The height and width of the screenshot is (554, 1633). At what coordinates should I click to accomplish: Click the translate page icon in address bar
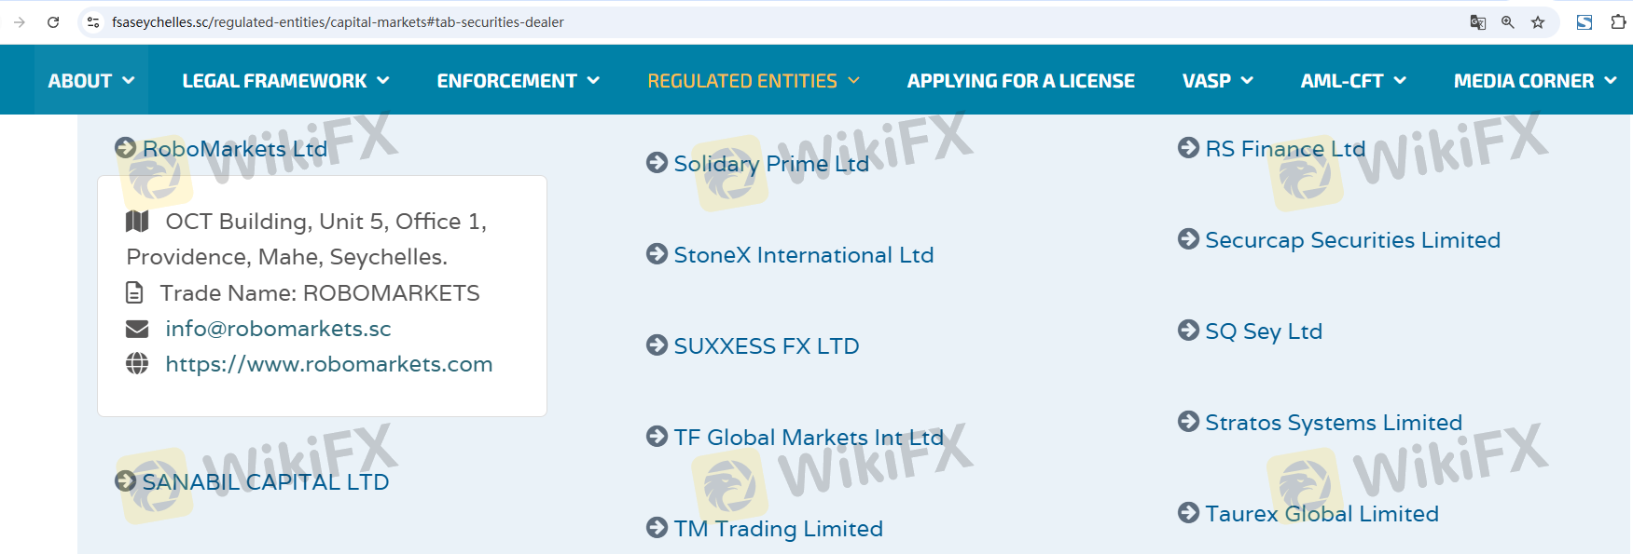1477,22
